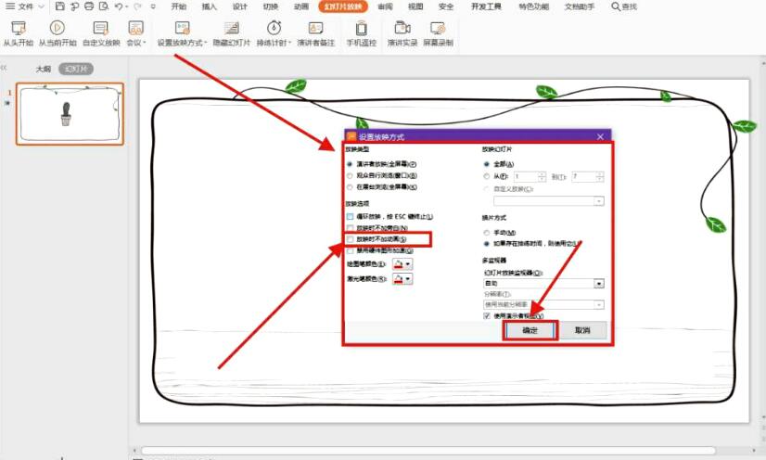Start slideshow with 从当前开始 icon
Viewport: 766px width, 460px height.
(57, 28)
